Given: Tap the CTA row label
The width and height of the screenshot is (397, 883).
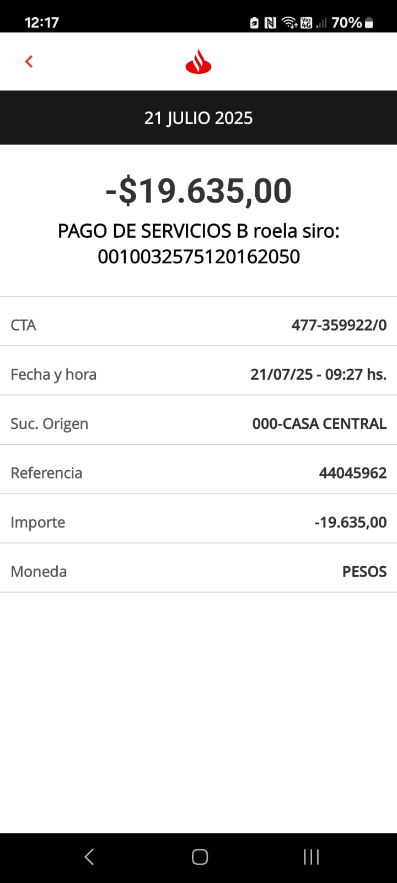Looking at the screenshot, I should point(23,325).
